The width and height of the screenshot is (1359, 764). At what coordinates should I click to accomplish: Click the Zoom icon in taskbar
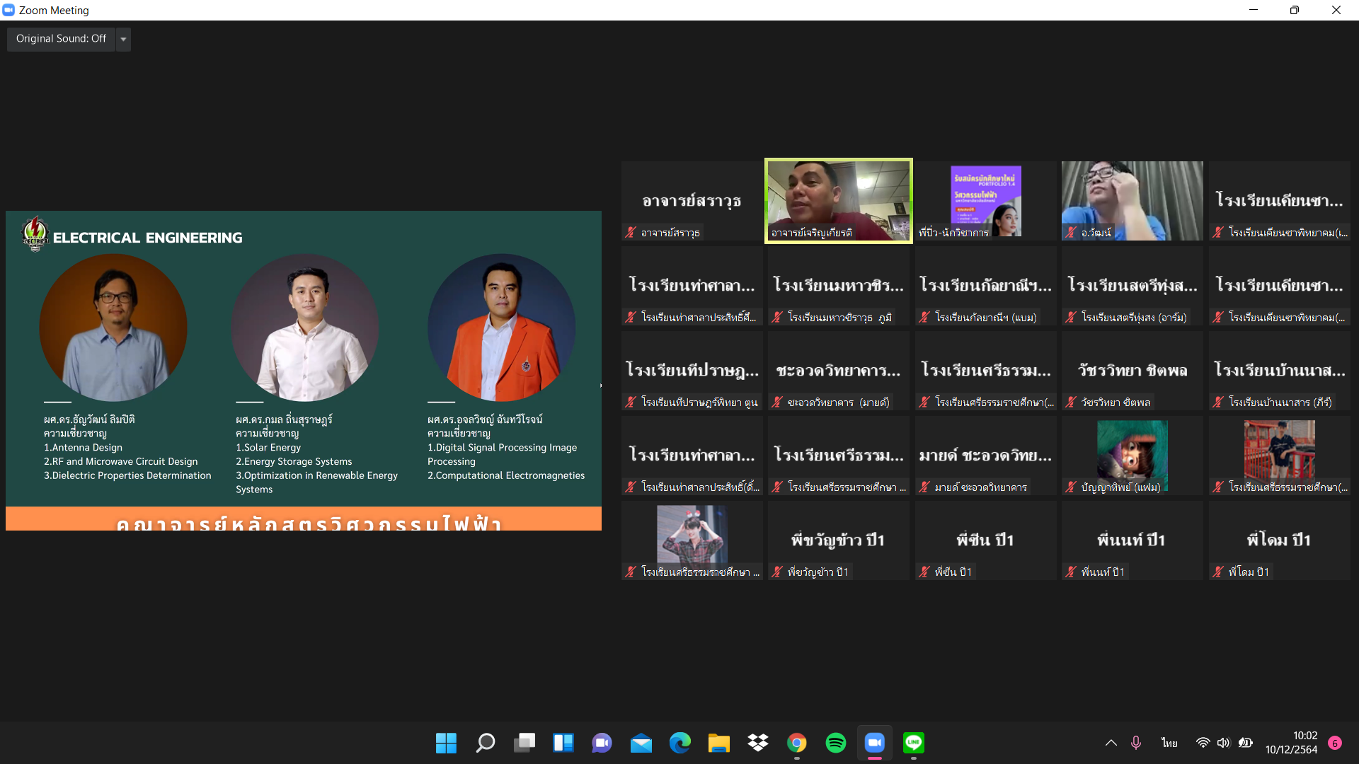[874, 743]
